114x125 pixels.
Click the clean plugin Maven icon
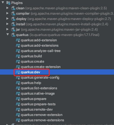point(13,8)
